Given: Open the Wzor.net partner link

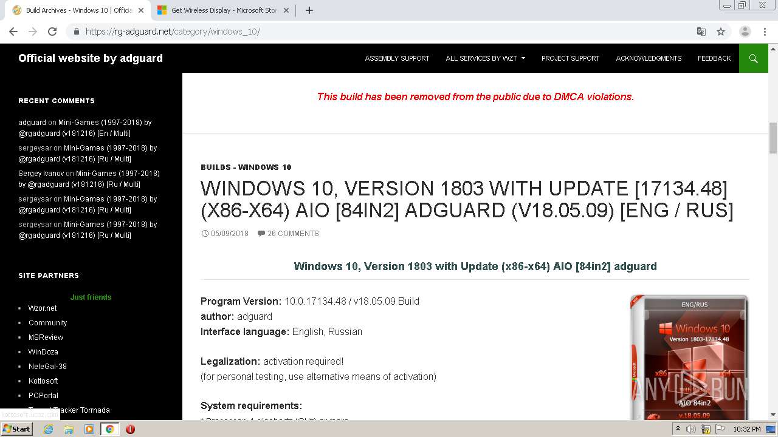Looking at the screenshot, I should tap(43, 308).
